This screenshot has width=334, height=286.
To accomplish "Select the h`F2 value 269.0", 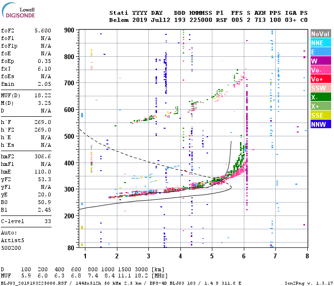I will [43, 130].
